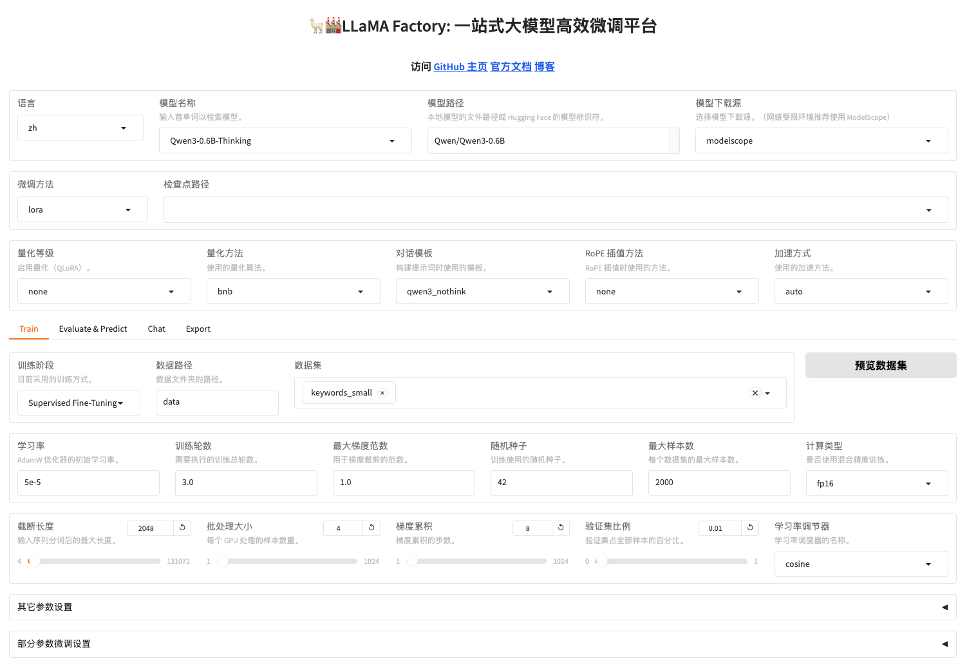Click the 验证集比例 0.01 number box
967x661 pixels.
[720, 528]
